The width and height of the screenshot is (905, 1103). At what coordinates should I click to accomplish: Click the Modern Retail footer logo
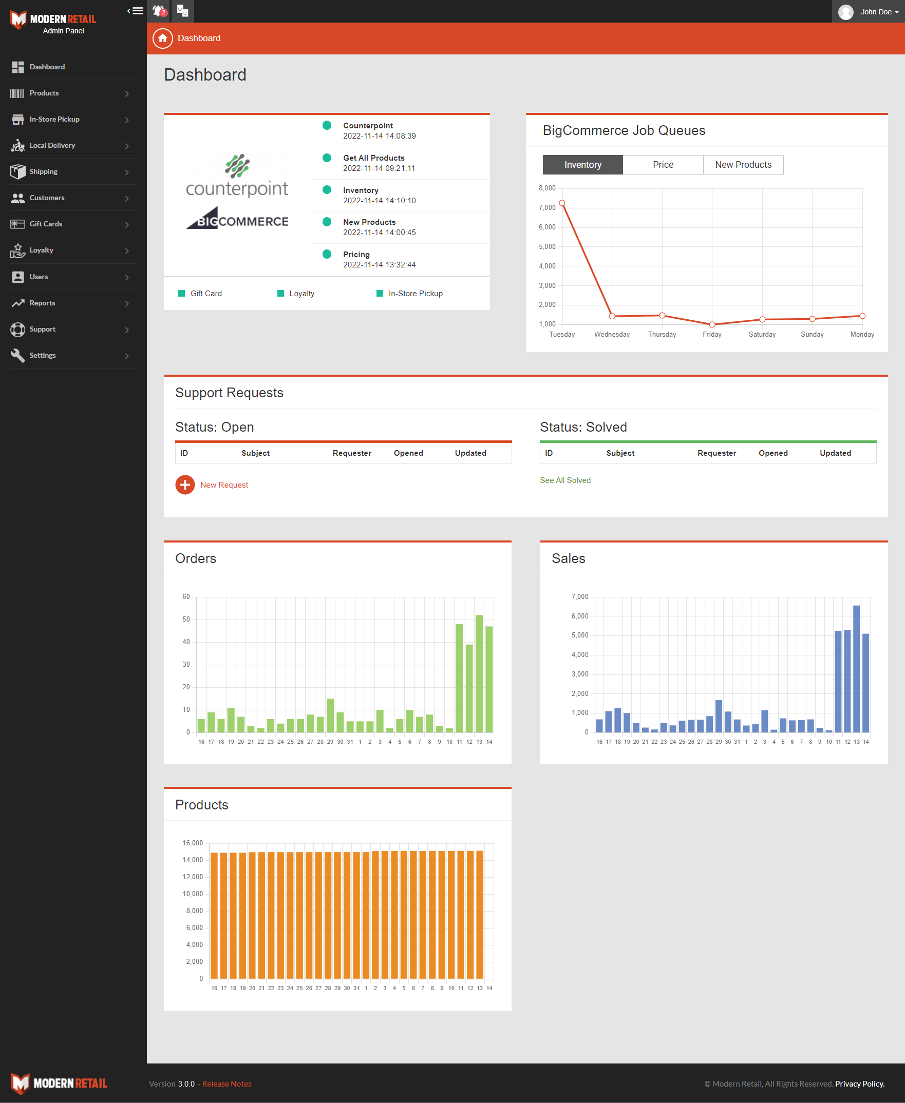point(59,1083)
